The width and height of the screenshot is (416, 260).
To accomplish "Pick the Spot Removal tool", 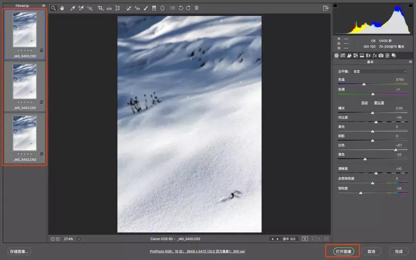I will (128, 8).
